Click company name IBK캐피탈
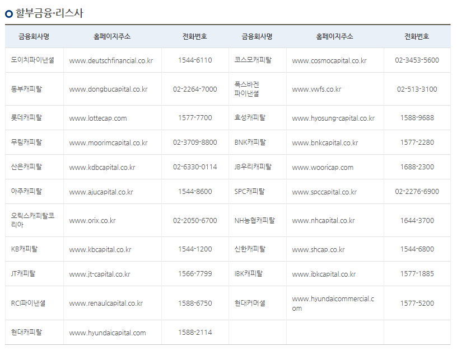This screenshot has width=457, height=351. point(248,274)
